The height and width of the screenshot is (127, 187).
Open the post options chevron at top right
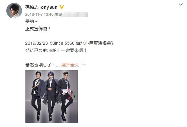tap(181, 4)
